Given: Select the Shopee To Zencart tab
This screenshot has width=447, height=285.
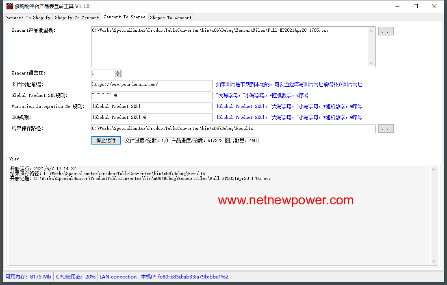Looking at the screenshot, I should [x=171, y=18].
